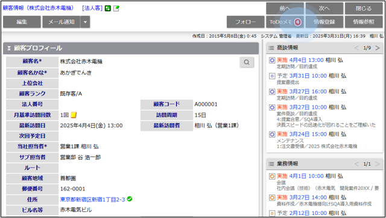Click 2025年4月4日(金) 13:00 latest visit date

click(x=91, y=126)
